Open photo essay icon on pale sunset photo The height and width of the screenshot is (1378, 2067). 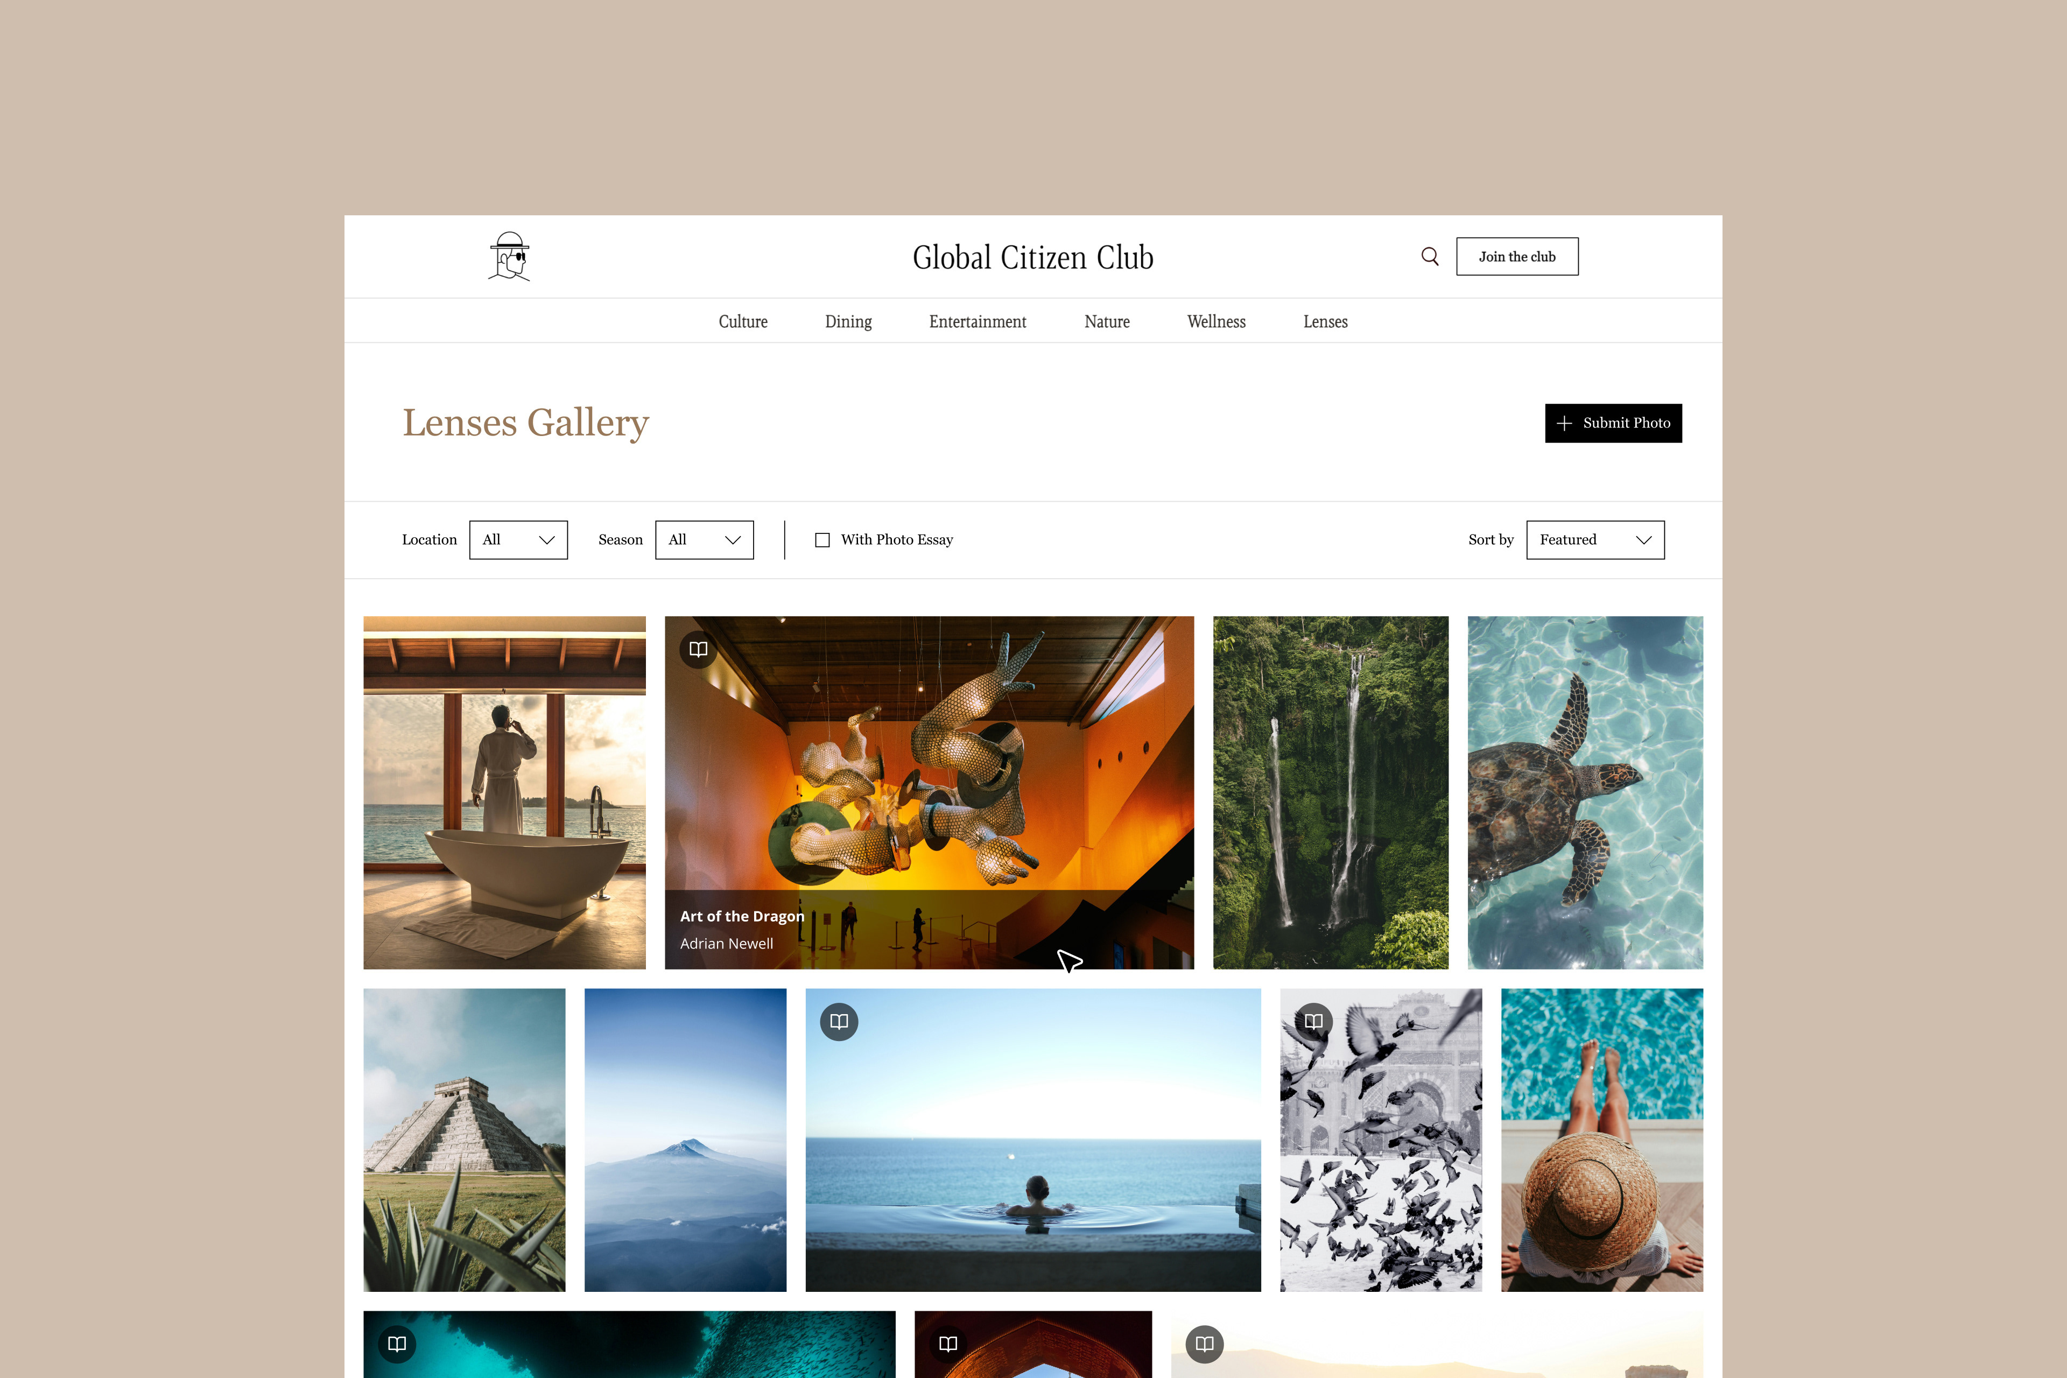(1205, 1344)
